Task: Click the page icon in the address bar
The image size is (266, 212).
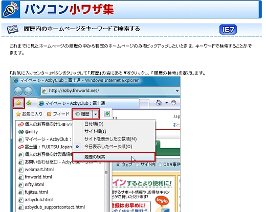Action: pyautogui.click(x=45, y=91)
